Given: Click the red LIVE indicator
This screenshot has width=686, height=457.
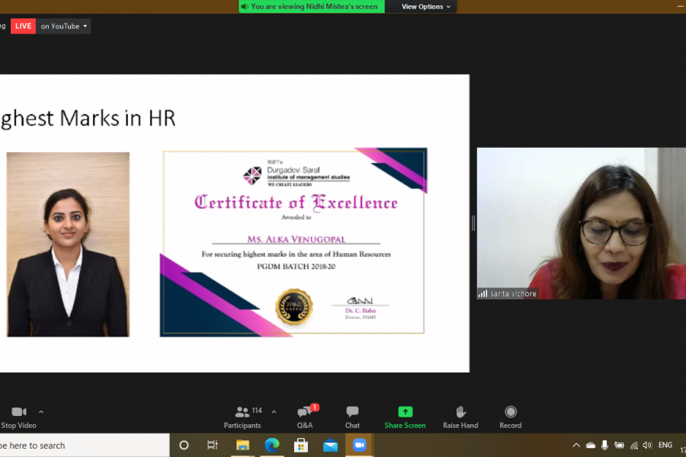Looking at the screenshot, I should [x=23, y=26].
